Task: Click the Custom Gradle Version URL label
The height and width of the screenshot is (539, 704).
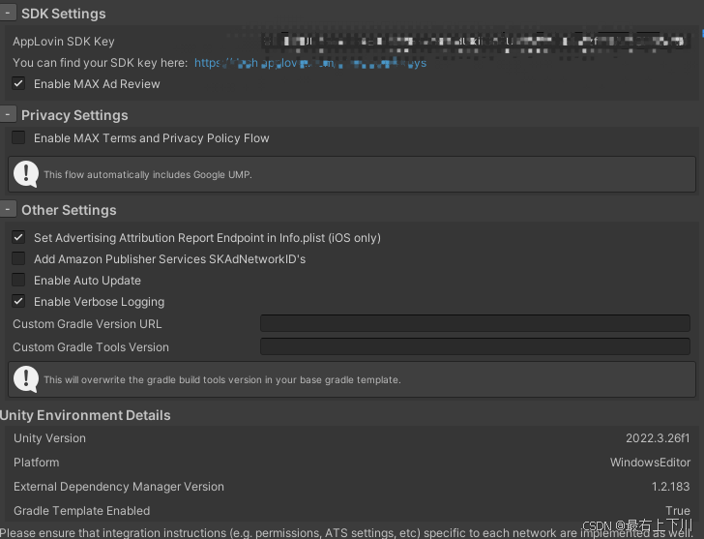Action: 87,324
